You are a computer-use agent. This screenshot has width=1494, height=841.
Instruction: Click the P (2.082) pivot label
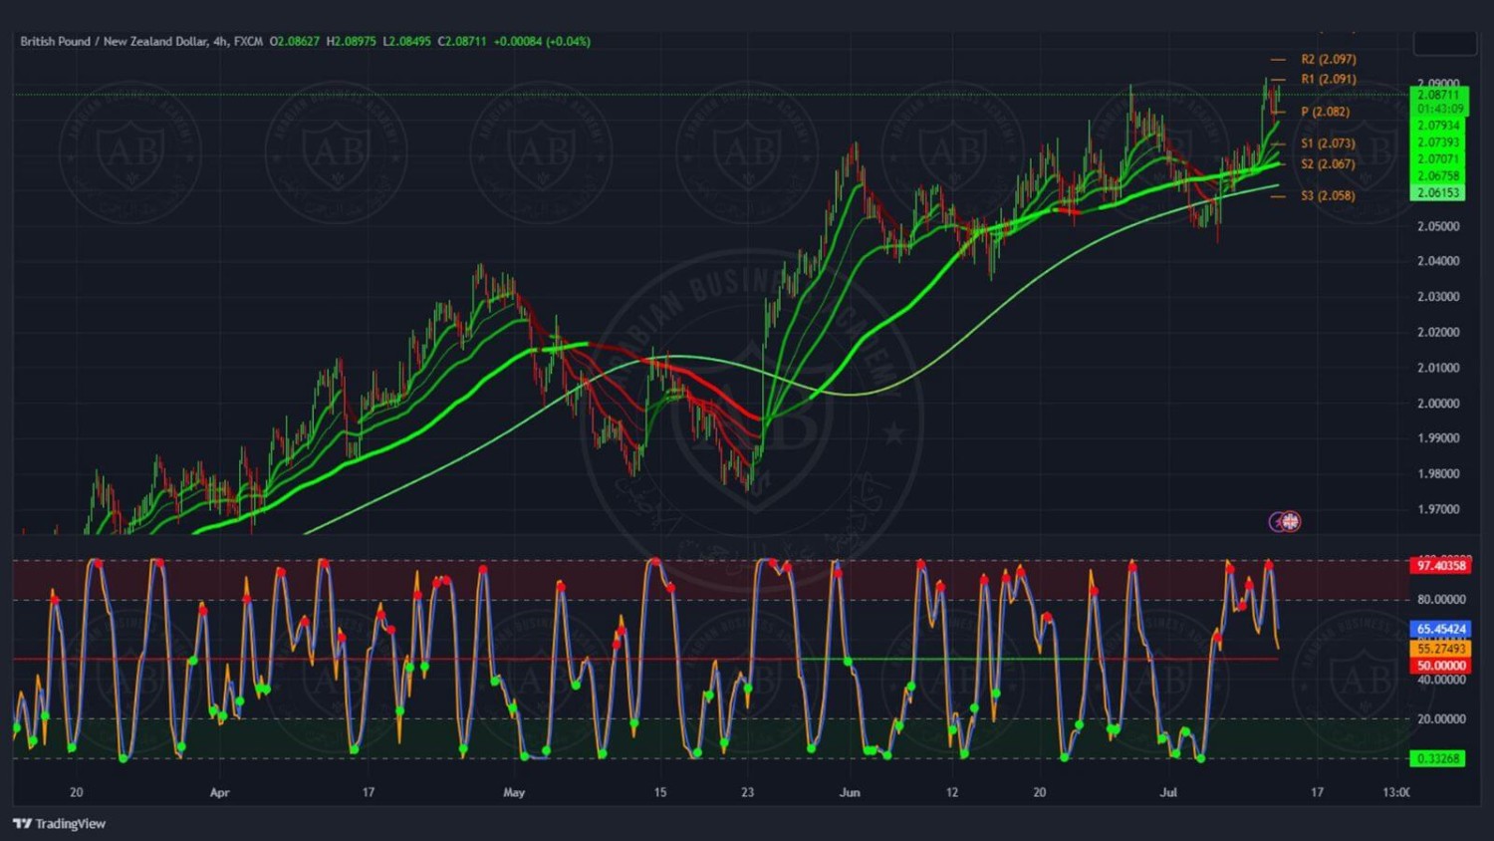1326,112
